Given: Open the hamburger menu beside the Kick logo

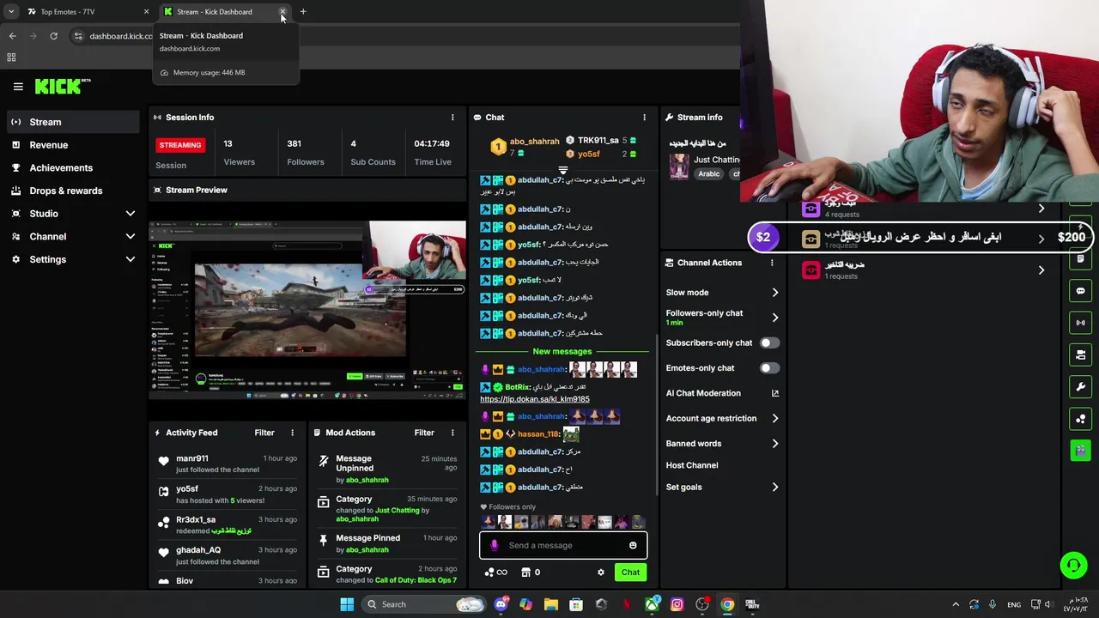Looking at the screenshot, I should [18, 87].
